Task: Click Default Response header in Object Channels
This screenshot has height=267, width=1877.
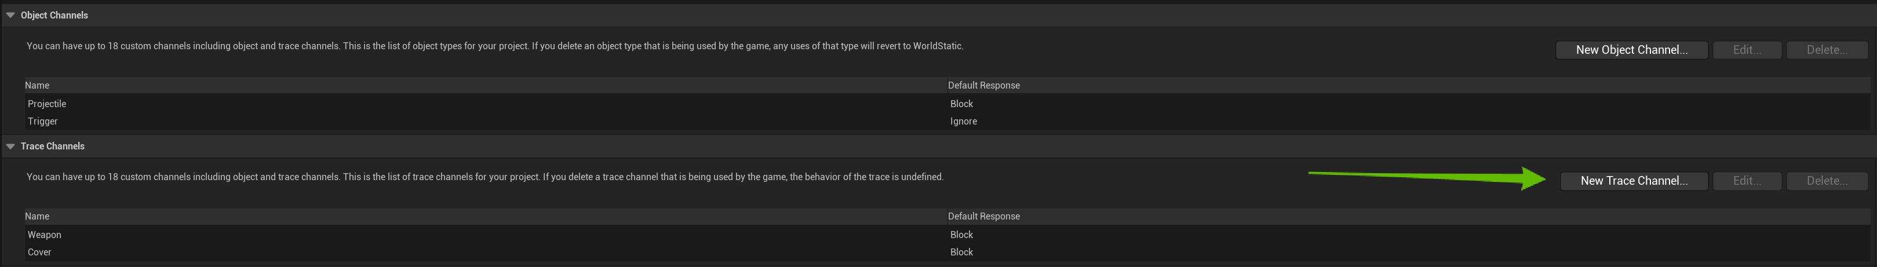Action: pyautogui.click(x=983, y=85)
